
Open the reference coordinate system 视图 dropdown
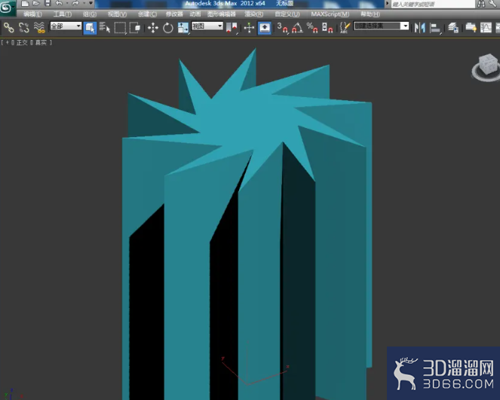tap(207, 26)
